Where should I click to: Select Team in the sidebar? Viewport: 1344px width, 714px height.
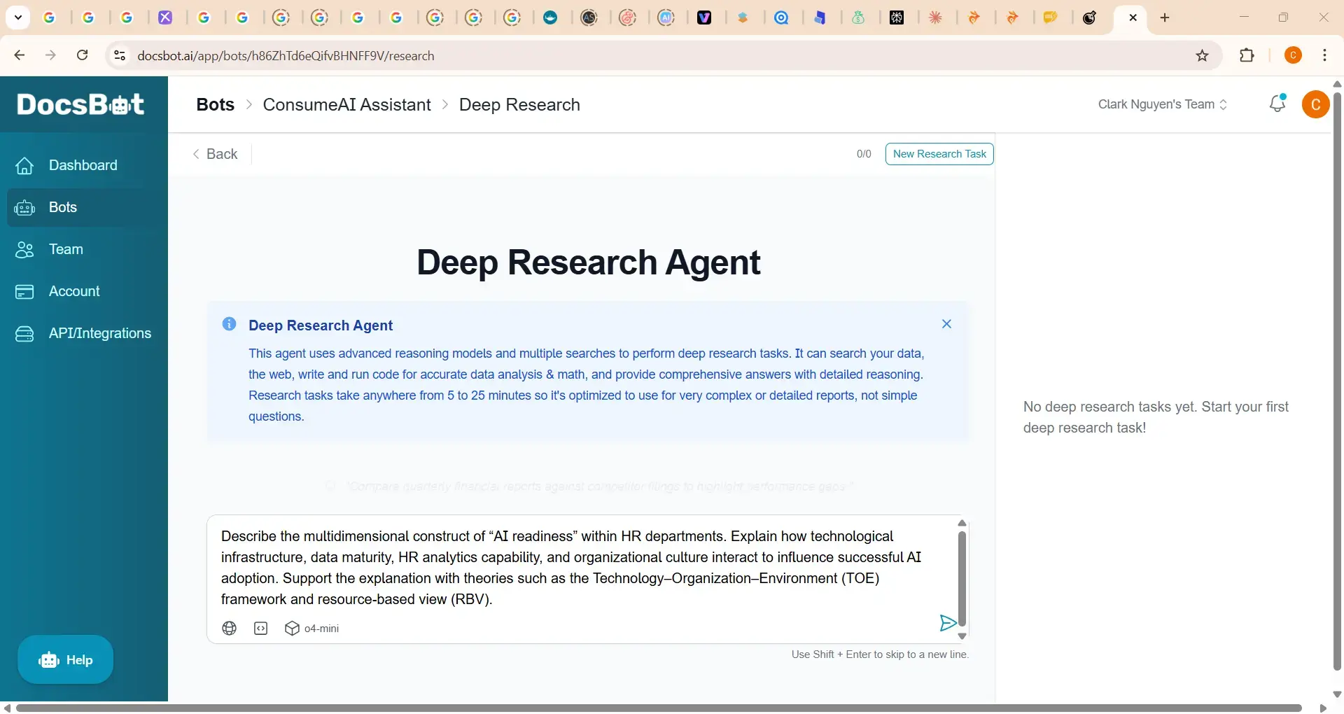(66, 249)
